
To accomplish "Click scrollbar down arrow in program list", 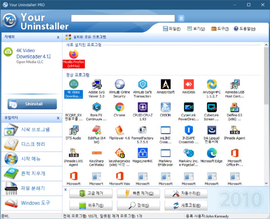I will coord(266,183).
